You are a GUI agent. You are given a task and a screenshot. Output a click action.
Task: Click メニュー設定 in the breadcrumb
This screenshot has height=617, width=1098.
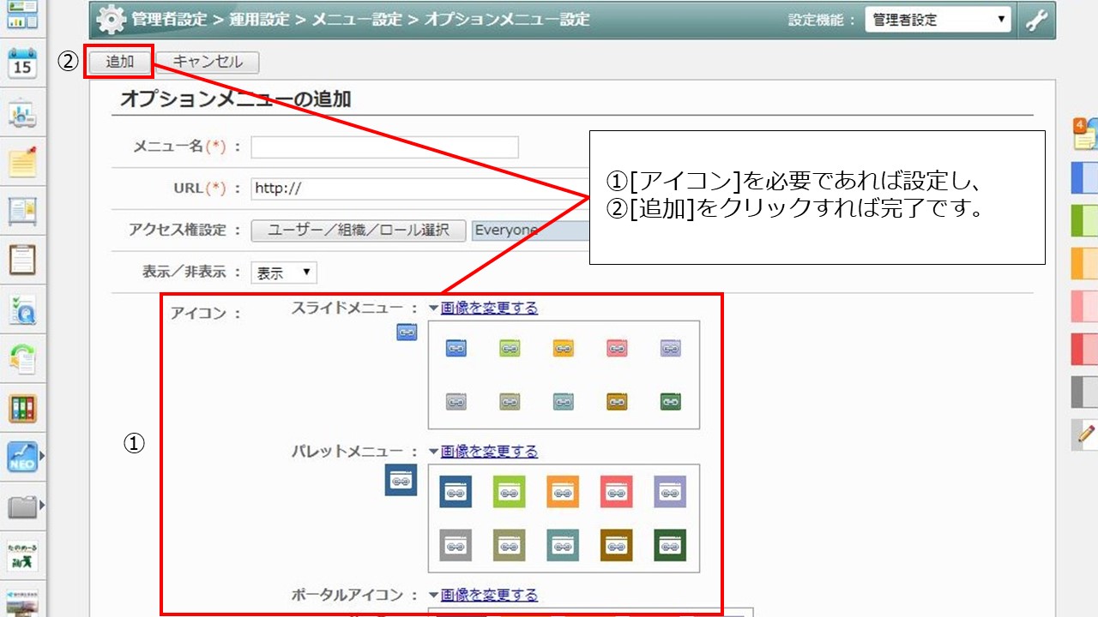pos(357,20)
